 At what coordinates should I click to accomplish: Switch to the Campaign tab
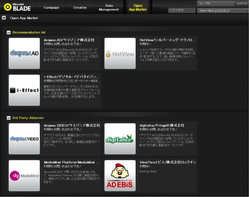pos(51,7)
